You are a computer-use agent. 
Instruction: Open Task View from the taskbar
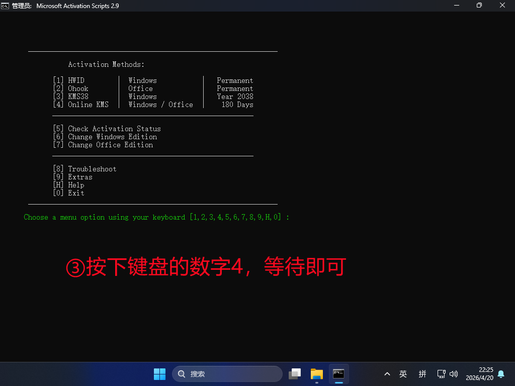click(x=295, y=374)
